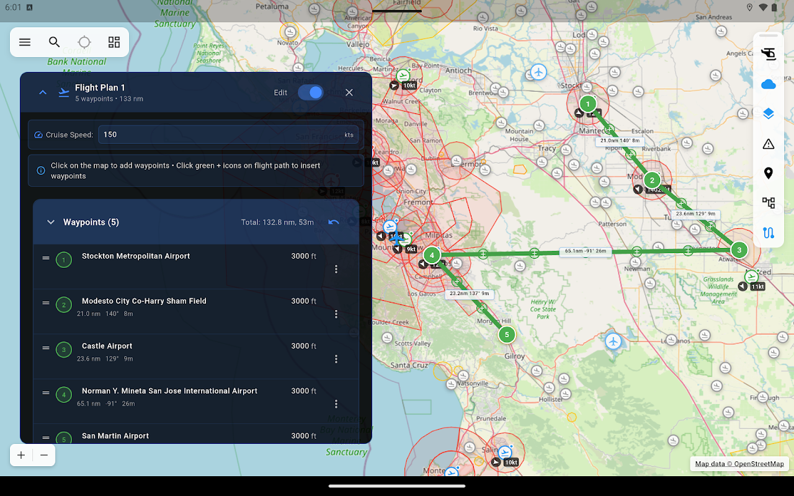This screenshot has height=496, width=794.
Task: Undo the last waypoint change
Action: (x=334, y=222)
